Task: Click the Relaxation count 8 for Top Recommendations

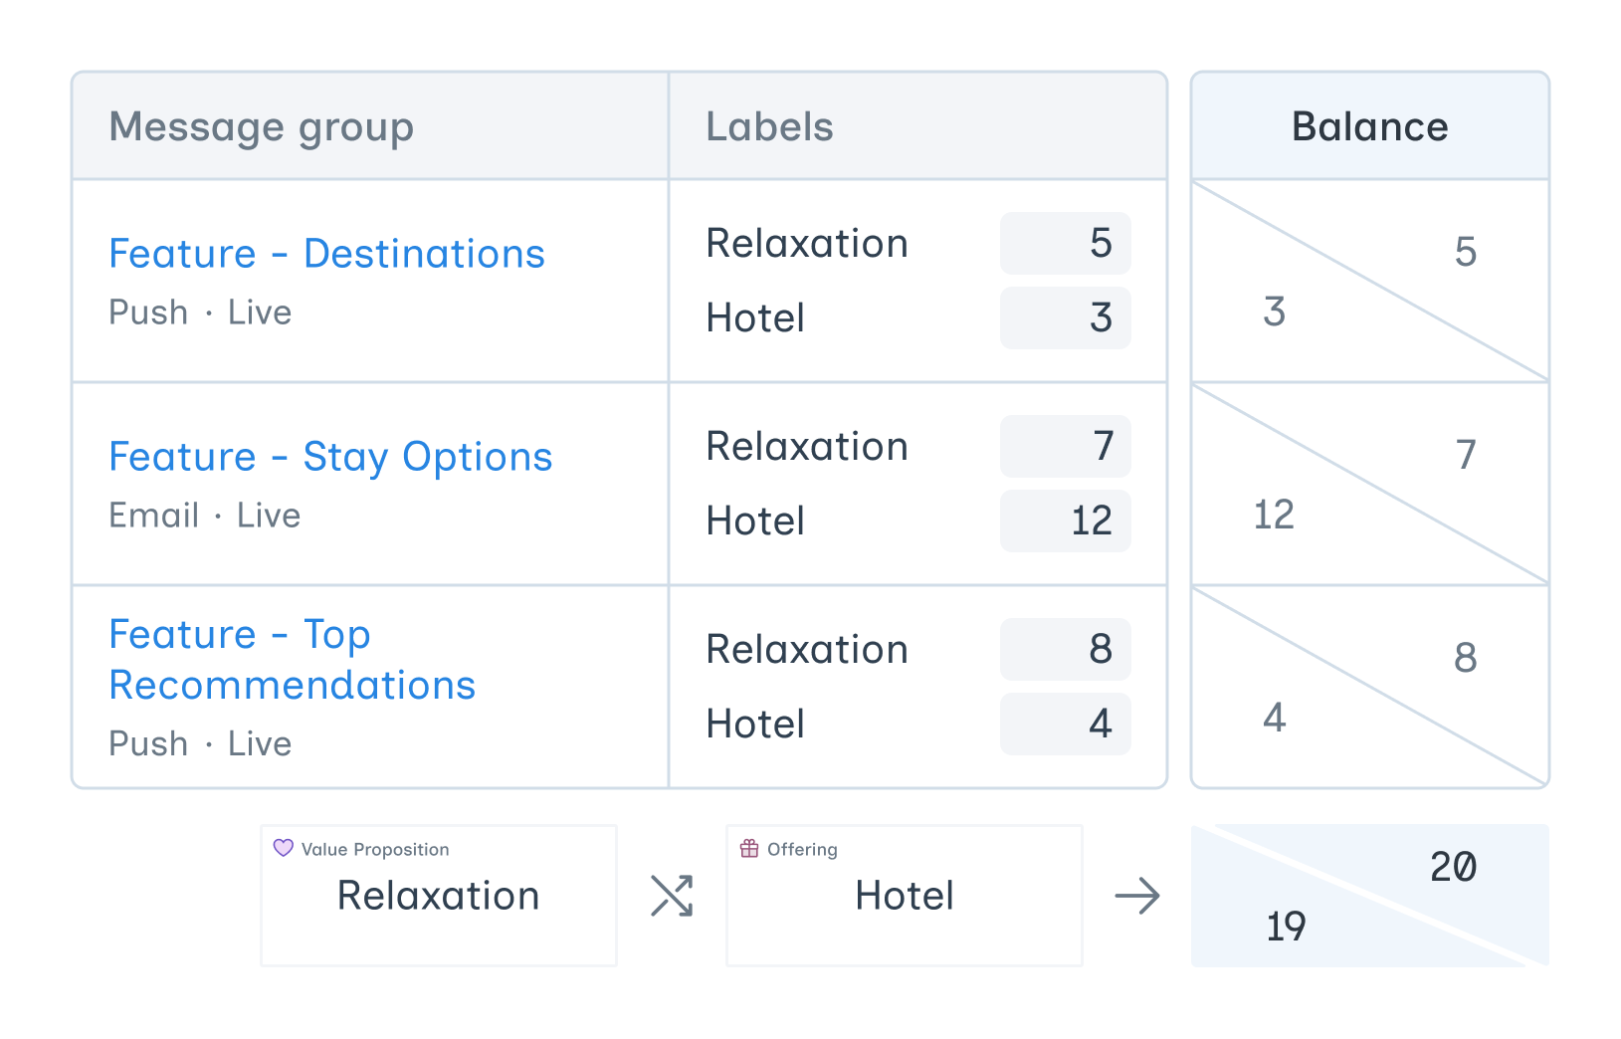Action: (1066, 649)
